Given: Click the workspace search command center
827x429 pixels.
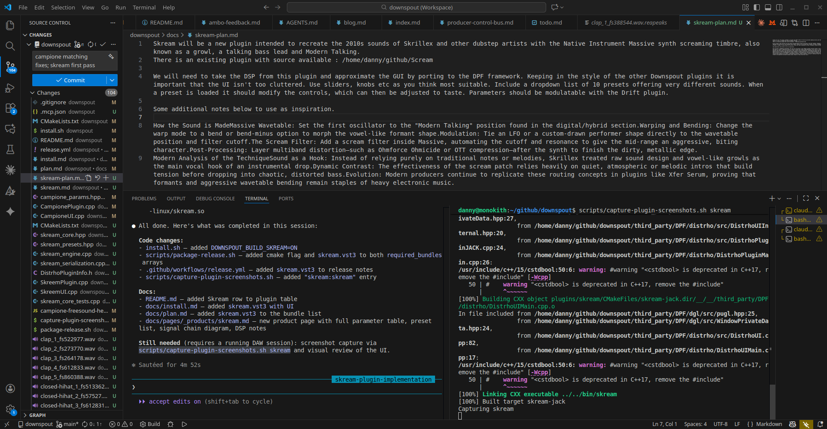Looking at the screenshot, I should click(416, 7).
